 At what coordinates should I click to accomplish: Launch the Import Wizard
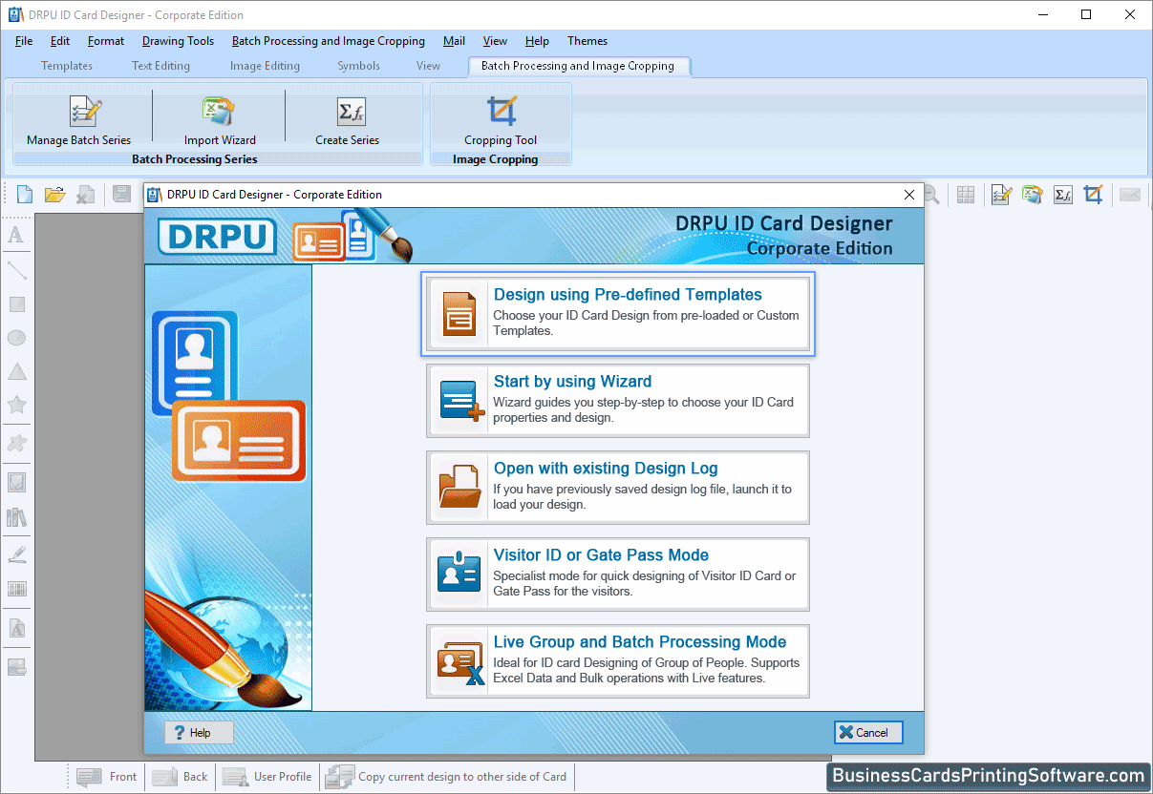(x=220, y=120)
